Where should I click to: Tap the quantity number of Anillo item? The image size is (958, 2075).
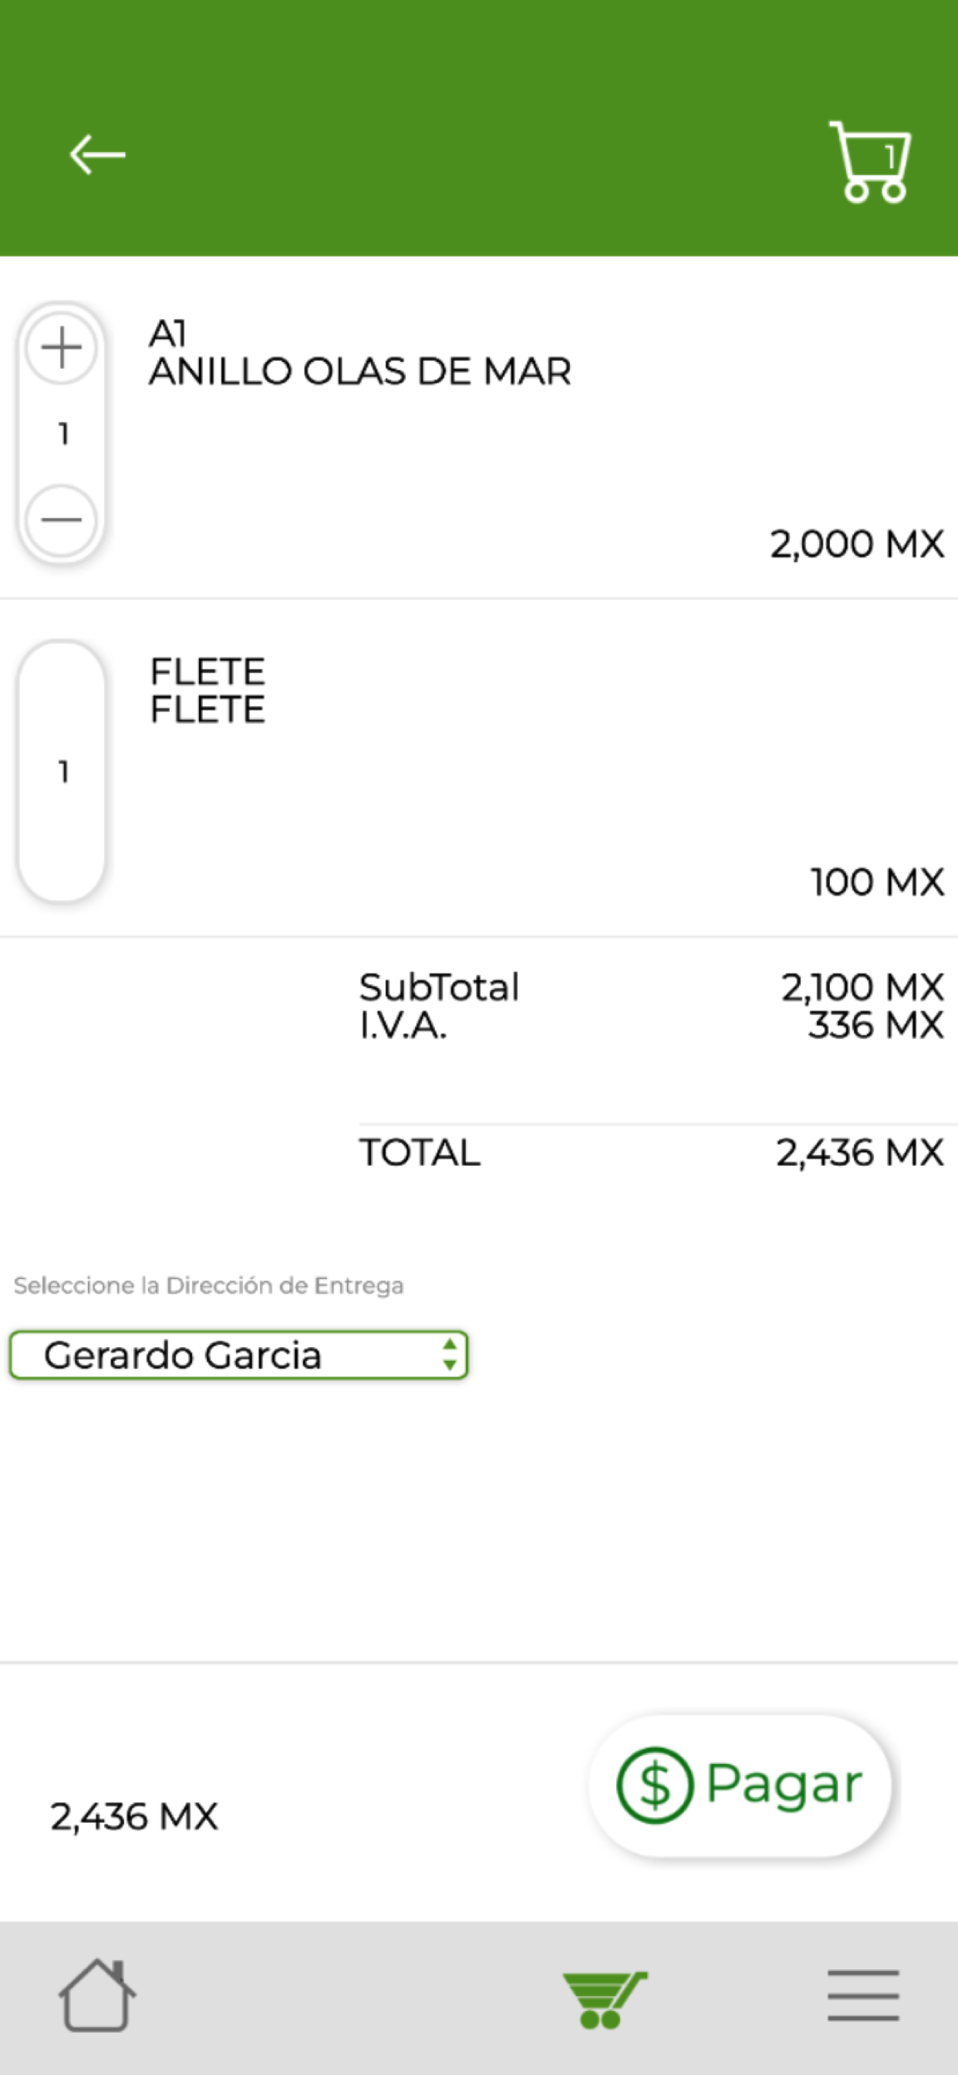click(62, 434)
